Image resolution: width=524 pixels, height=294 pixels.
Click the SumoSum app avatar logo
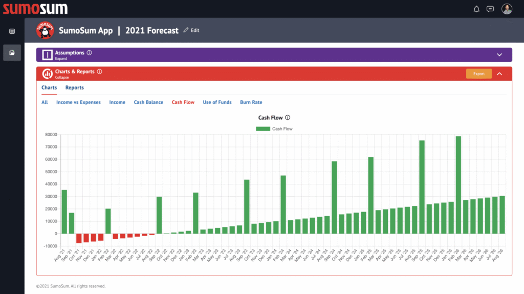click(45, 30)
